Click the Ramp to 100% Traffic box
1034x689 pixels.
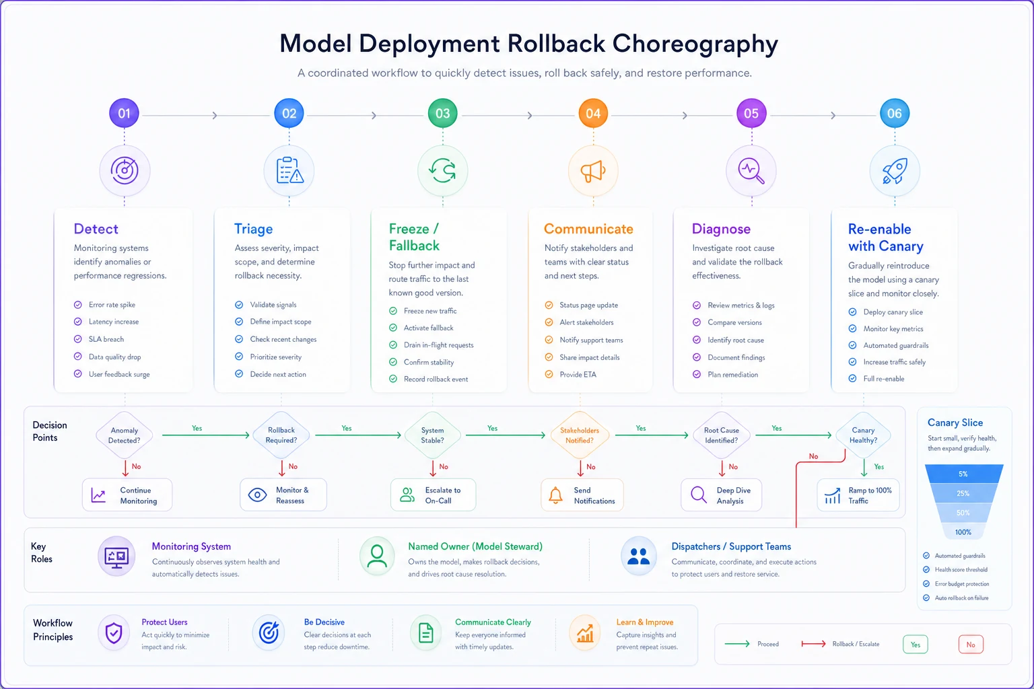pyautogui.click(x=858, y=495)
